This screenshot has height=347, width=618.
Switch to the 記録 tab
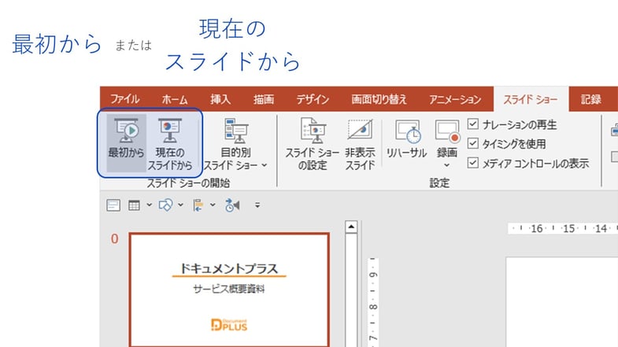(x=590, y=99)
